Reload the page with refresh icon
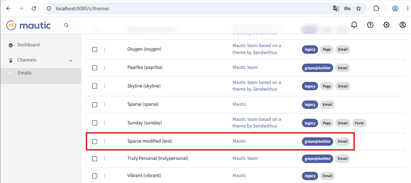 point(34,8)
